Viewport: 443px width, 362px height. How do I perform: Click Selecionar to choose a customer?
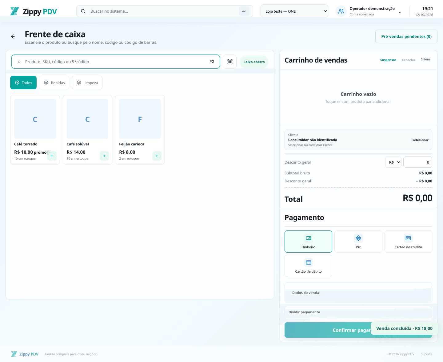[x=420, y=140]
